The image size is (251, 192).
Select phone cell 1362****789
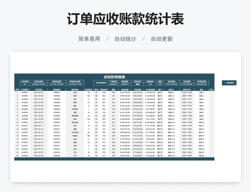pyautogui.click(x=187, y=93)
